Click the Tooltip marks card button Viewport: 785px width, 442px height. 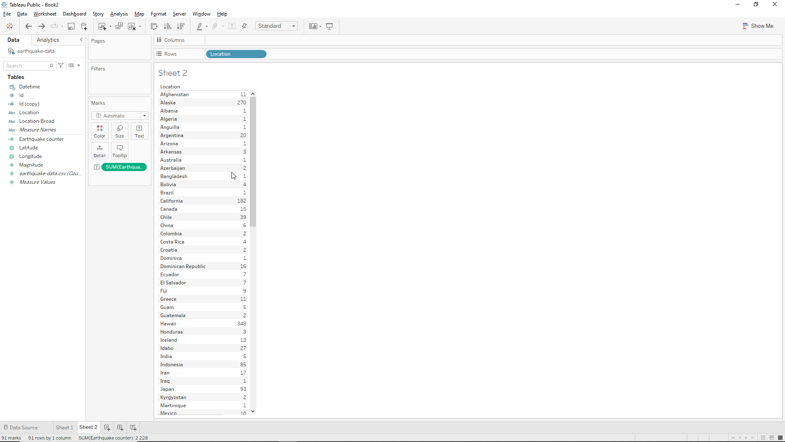click(120, 151)
